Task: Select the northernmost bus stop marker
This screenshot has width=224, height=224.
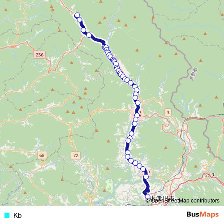Action: click(77, 15)
